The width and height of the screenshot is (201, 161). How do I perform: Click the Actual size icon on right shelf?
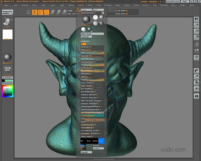click(x=196, y=31)
